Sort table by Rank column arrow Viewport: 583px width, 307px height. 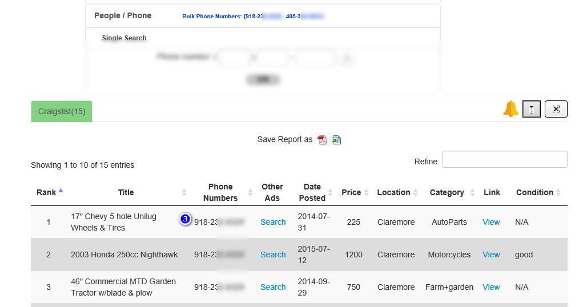[61, 191]
